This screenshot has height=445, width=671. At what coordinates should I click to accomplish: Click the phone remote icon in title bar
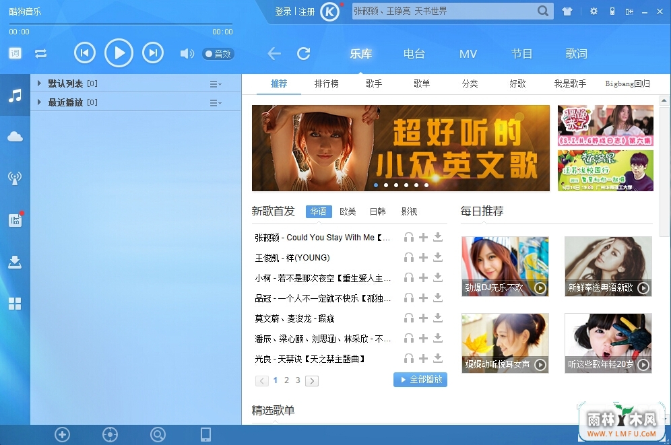coord(612,11)
